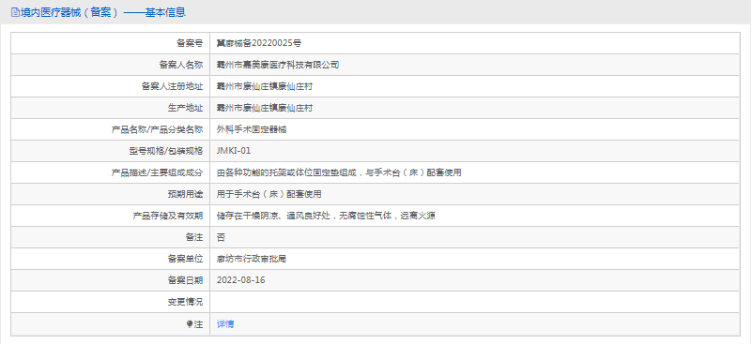The image size is (752, 344).
Task: Click the 备案人注册地址 address value
Action: (265, 86)
